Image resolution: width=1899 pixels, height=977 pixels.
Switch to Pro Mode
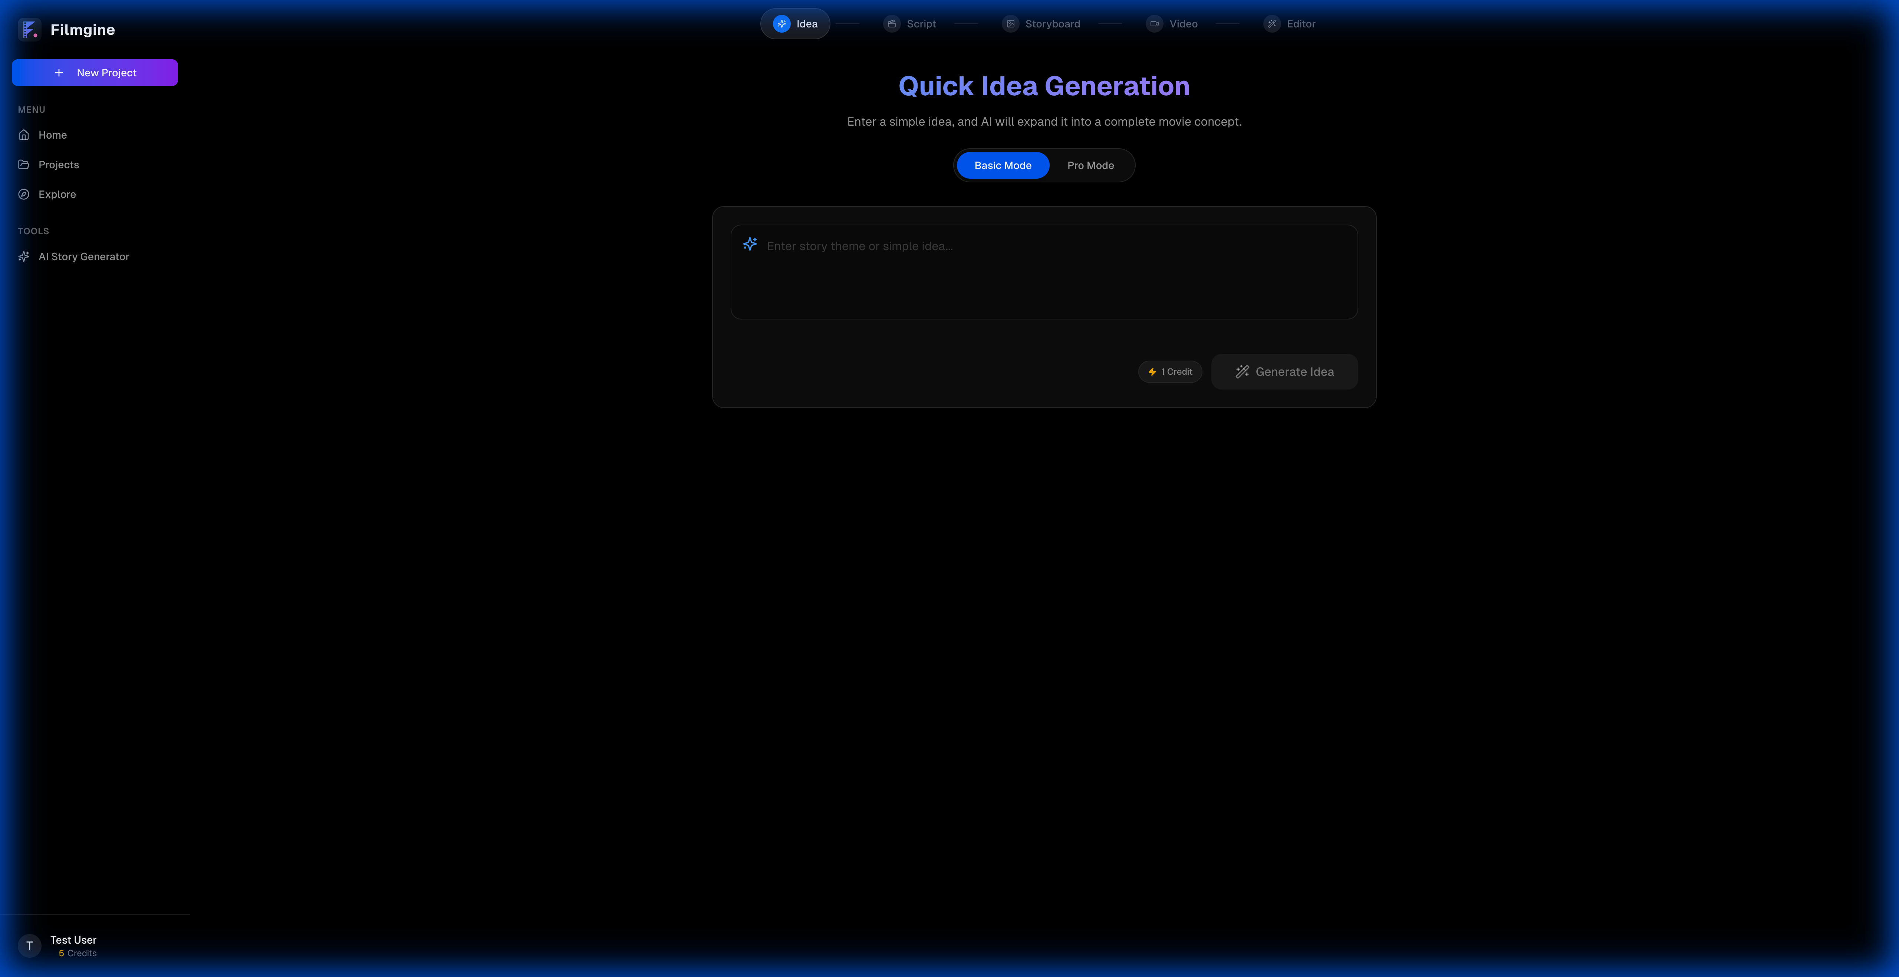[1090, 165]
